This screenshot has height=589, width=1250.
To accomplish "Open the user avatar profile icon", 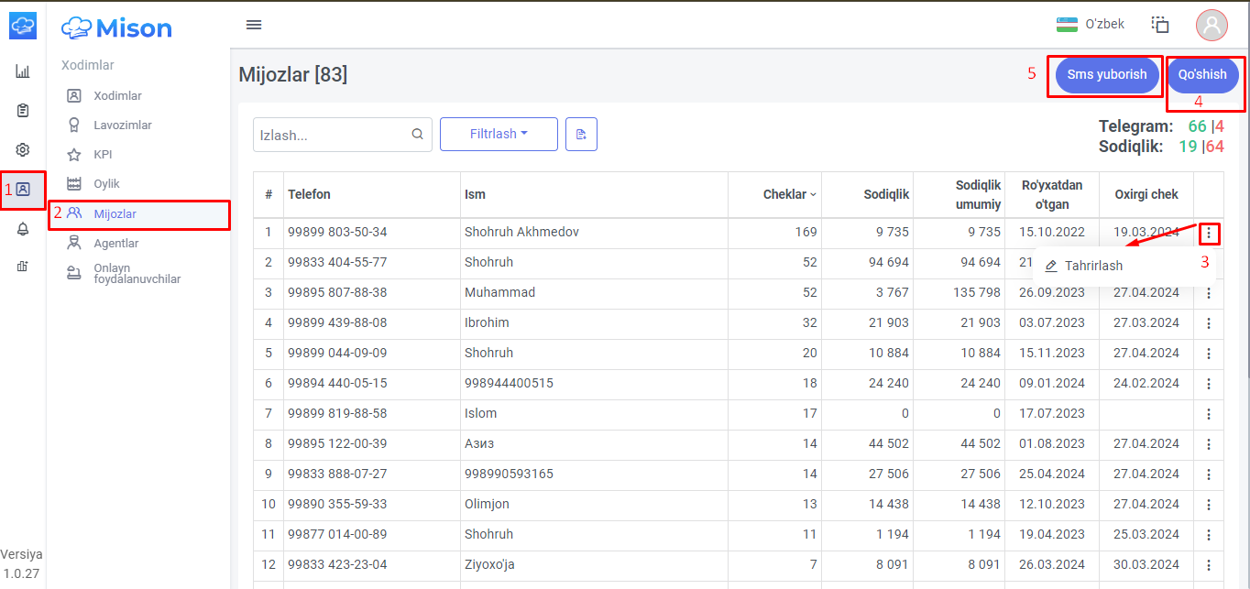I will tap(1212, 25).
